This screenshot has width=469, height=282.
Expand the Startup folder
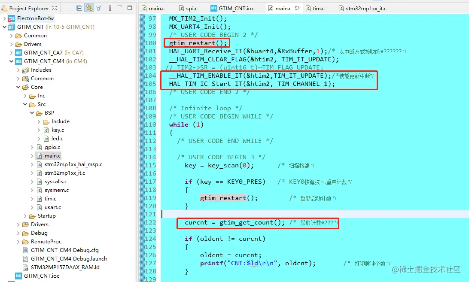click(25, 216)
